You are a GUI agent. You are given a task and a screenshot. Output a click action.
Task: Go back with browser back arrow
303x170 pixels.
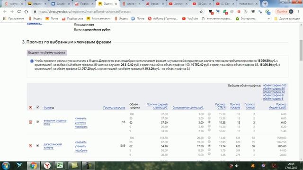[x=5, y=11]
